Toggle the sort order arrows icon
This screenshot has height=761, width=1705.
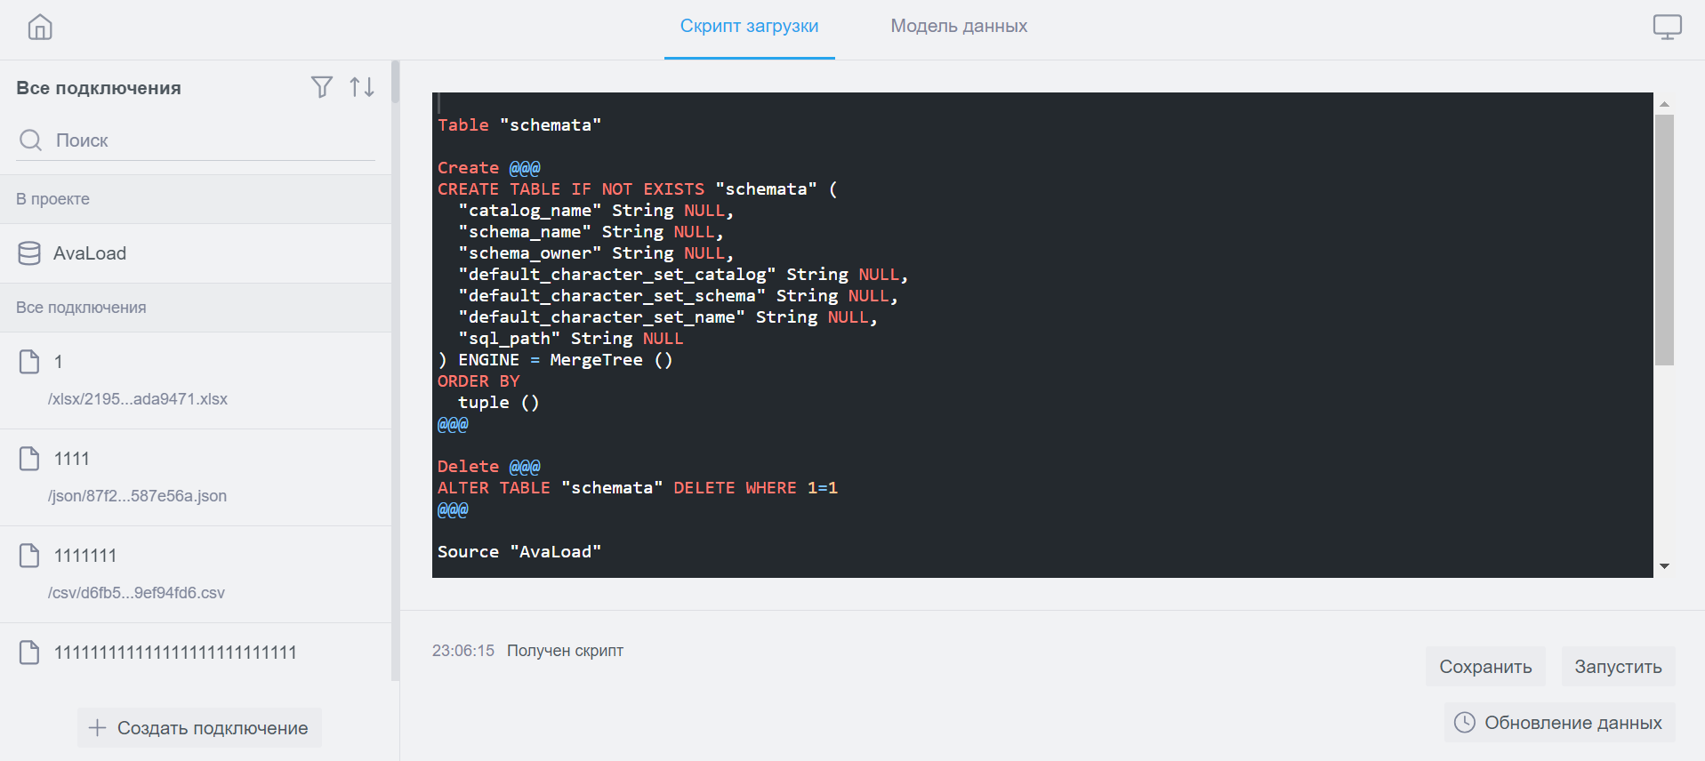pos(361,87)
